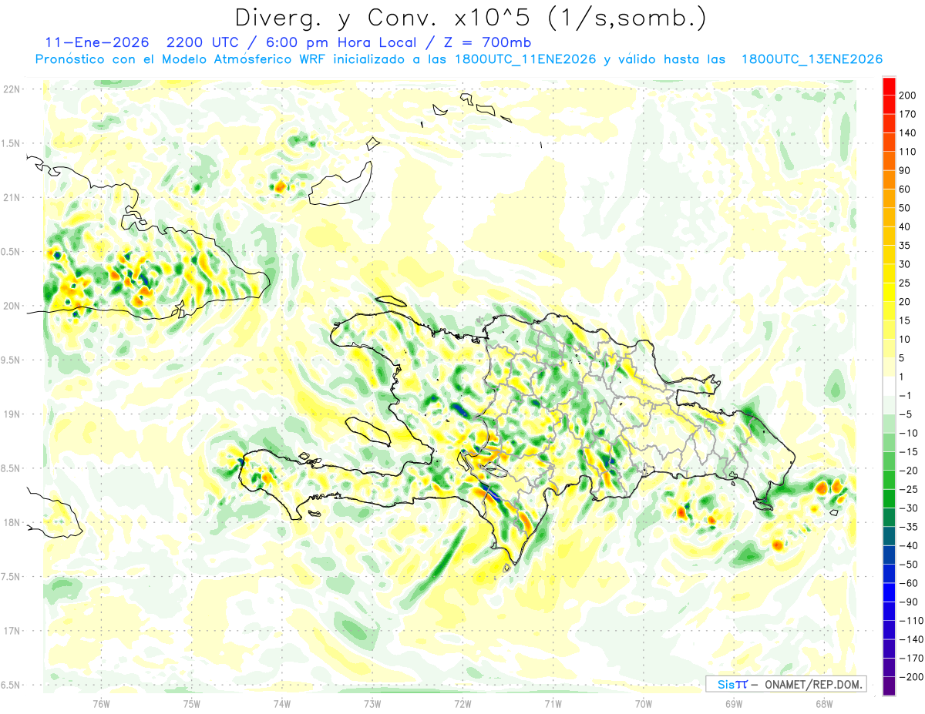
Task: Click the '-30' color scale value
Action: click(x=908, y=509)
